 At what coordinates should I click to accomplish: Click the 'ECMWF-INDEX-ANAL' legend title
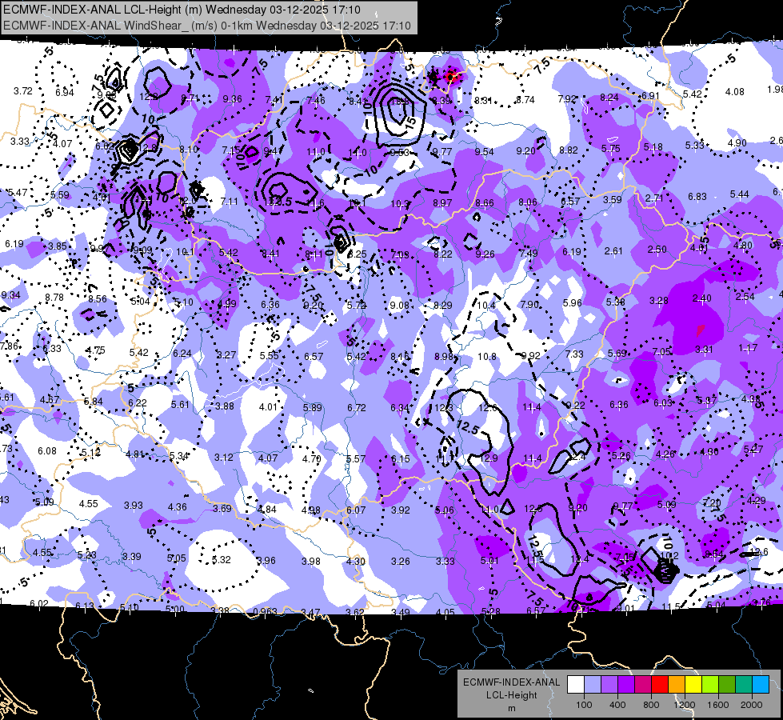tap(511, 682)
